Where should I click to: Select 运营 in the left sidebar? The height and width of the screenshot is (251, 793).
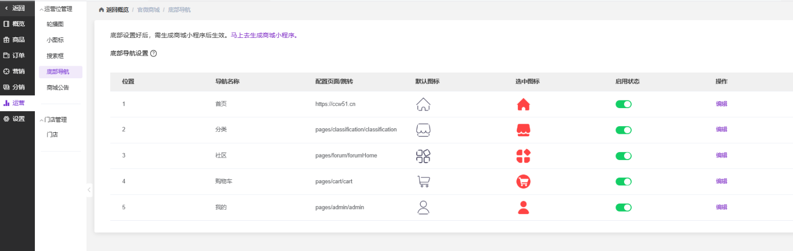coord(17,103)
